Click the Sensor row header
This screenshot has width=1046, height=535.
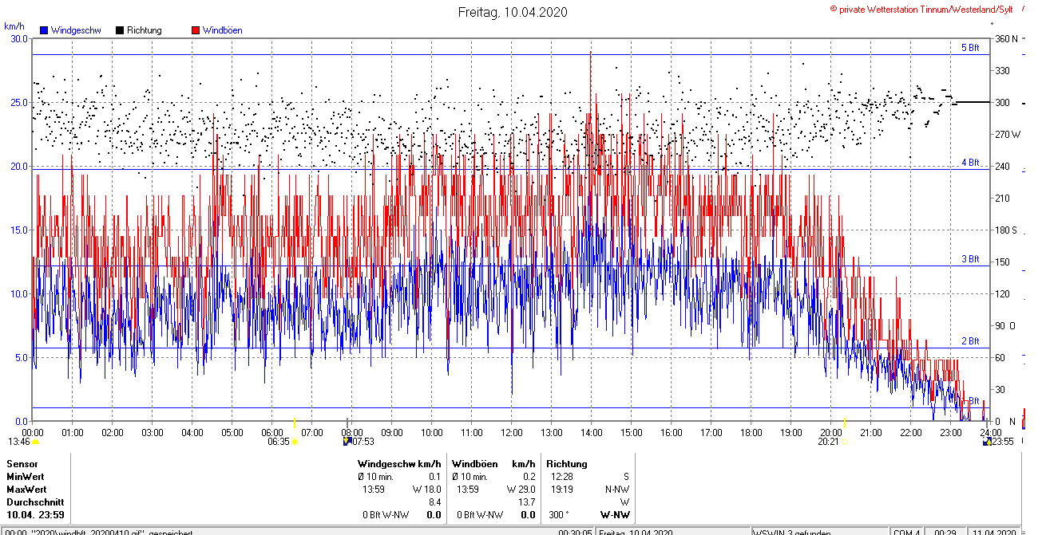click(x=22, y=464)
